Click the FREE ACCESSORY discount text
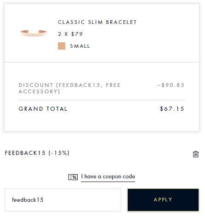 [x=70, y=88]
